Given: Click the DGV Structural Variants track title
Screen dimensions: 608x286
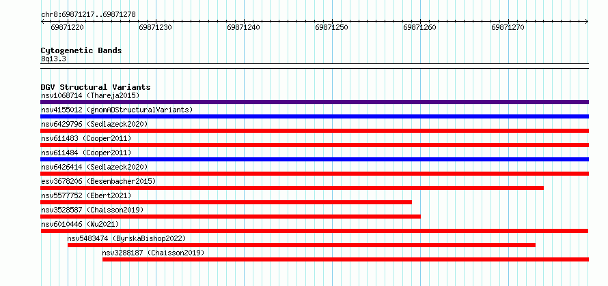Looking at the screenshot, I should coord(96,87).
